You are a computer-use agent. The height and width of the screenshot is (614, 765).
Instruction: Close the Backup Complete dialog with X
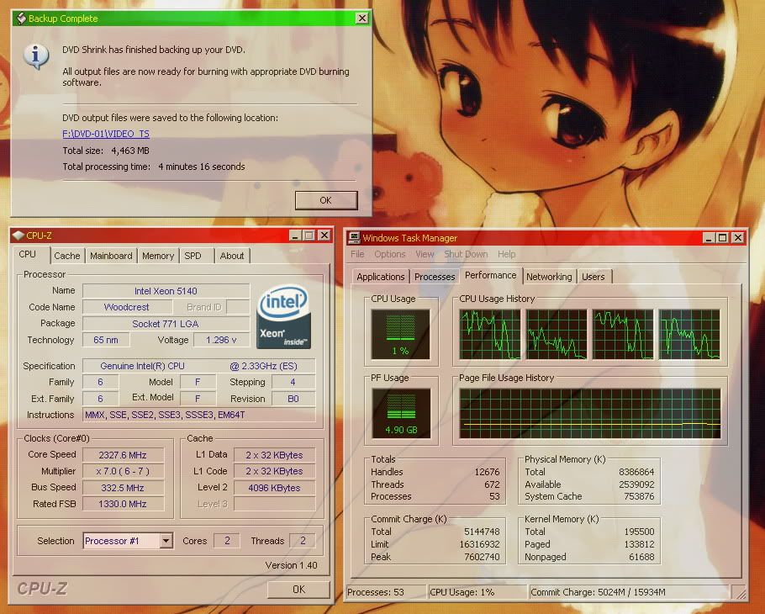(361, 18)
